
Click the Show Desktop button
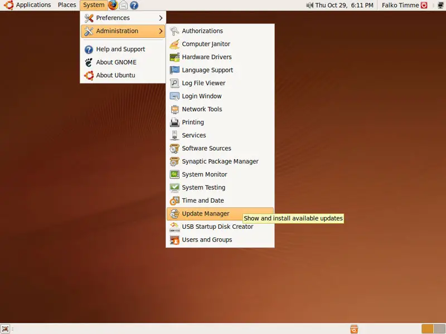click(5, 329)
